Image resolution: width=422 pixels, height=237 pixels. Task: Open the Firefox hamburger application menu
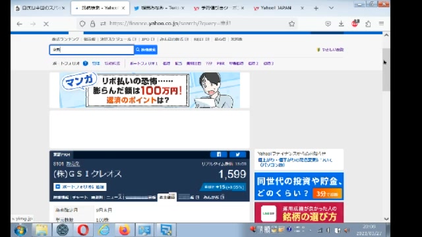tap(381, 24)
